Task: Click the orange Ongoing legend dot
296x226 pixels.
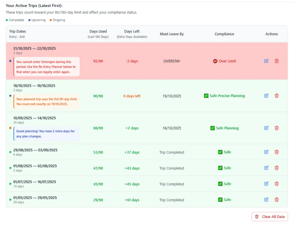Action: pos(51,20)
